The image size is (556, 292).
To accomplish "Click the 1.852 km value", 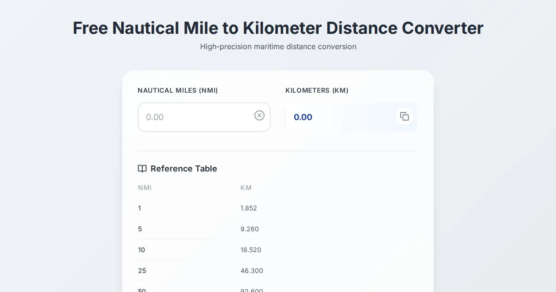I will [x=248, y=208].
